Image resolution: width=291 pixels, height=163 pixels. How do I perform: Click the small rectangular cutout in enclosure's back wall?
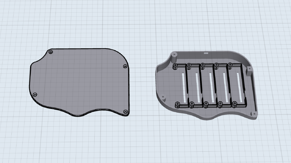tap(206, 53)
